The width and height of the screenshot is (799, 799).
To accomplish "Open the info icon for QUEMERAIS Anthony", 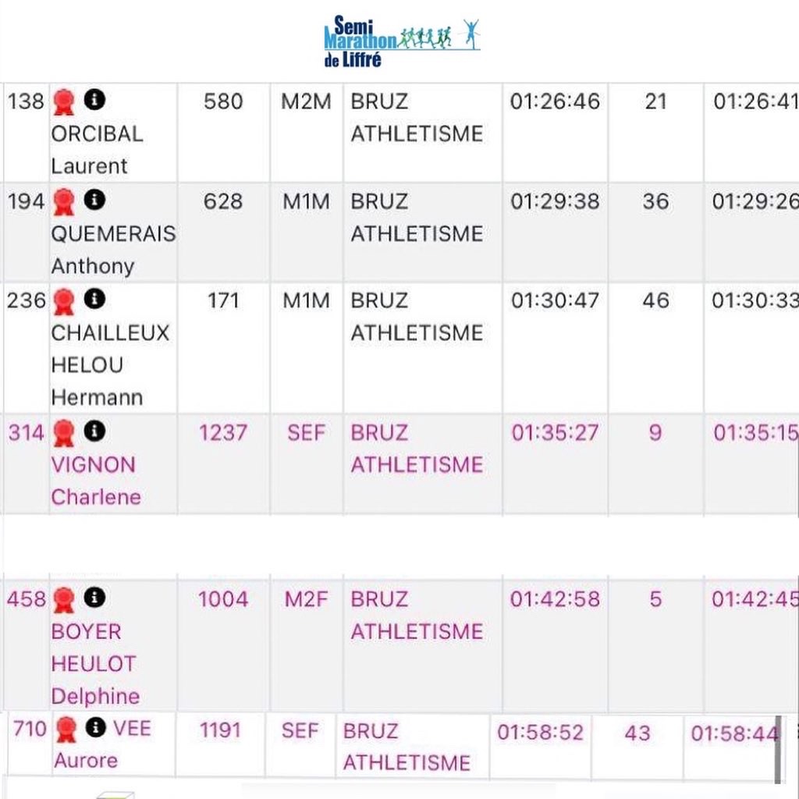I will tap(94, 201).
